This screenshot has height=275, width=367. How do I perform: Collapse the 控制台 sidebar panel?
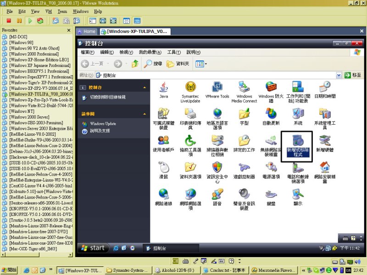click(145, 88)
